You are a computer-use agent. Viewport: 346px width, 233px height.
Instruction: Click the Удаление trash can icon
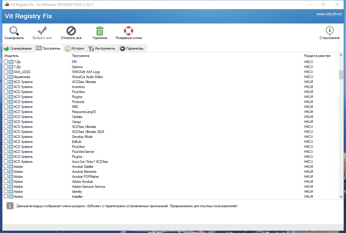tap(100, 31)
